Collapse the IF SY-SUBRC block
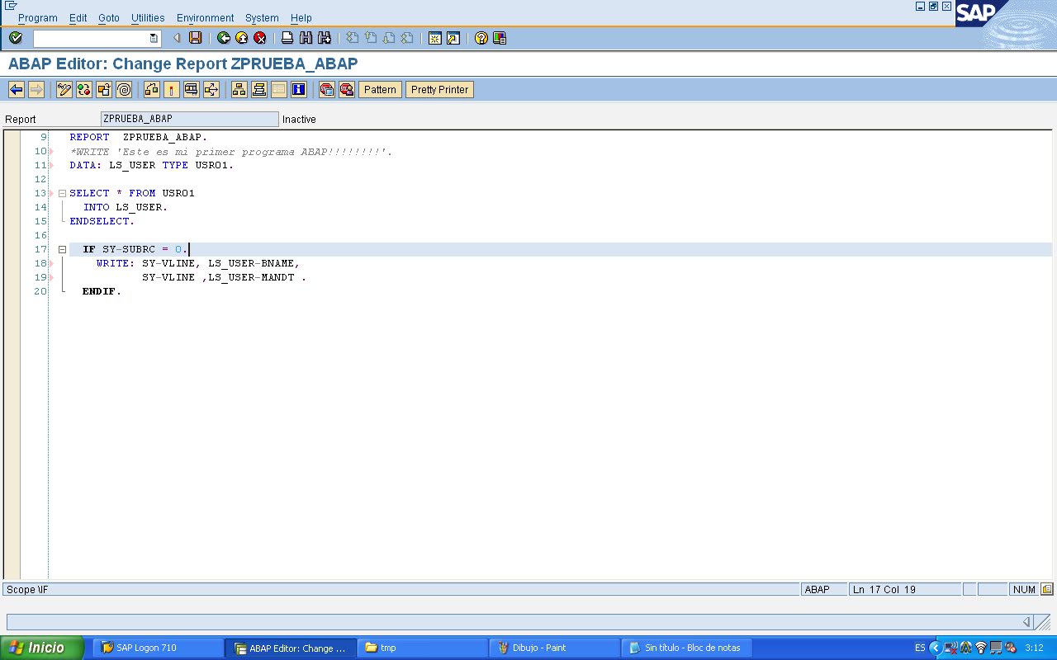The image size is (1057, 660). (x=62, y=248)
